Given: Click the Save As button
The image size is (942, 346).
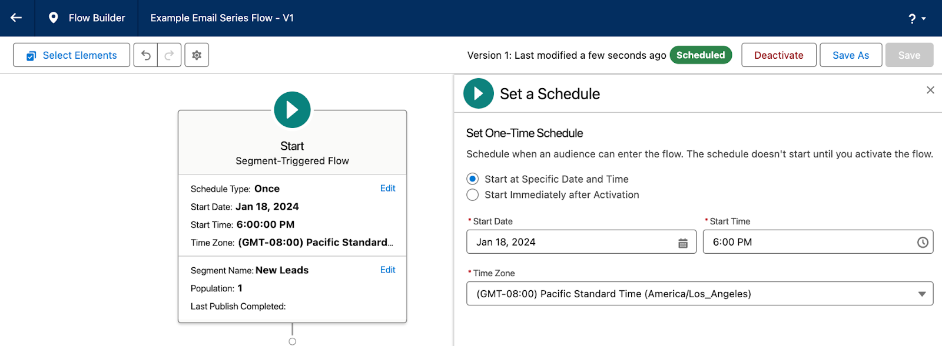Looking at the screenshot, I should coord(851,55).
